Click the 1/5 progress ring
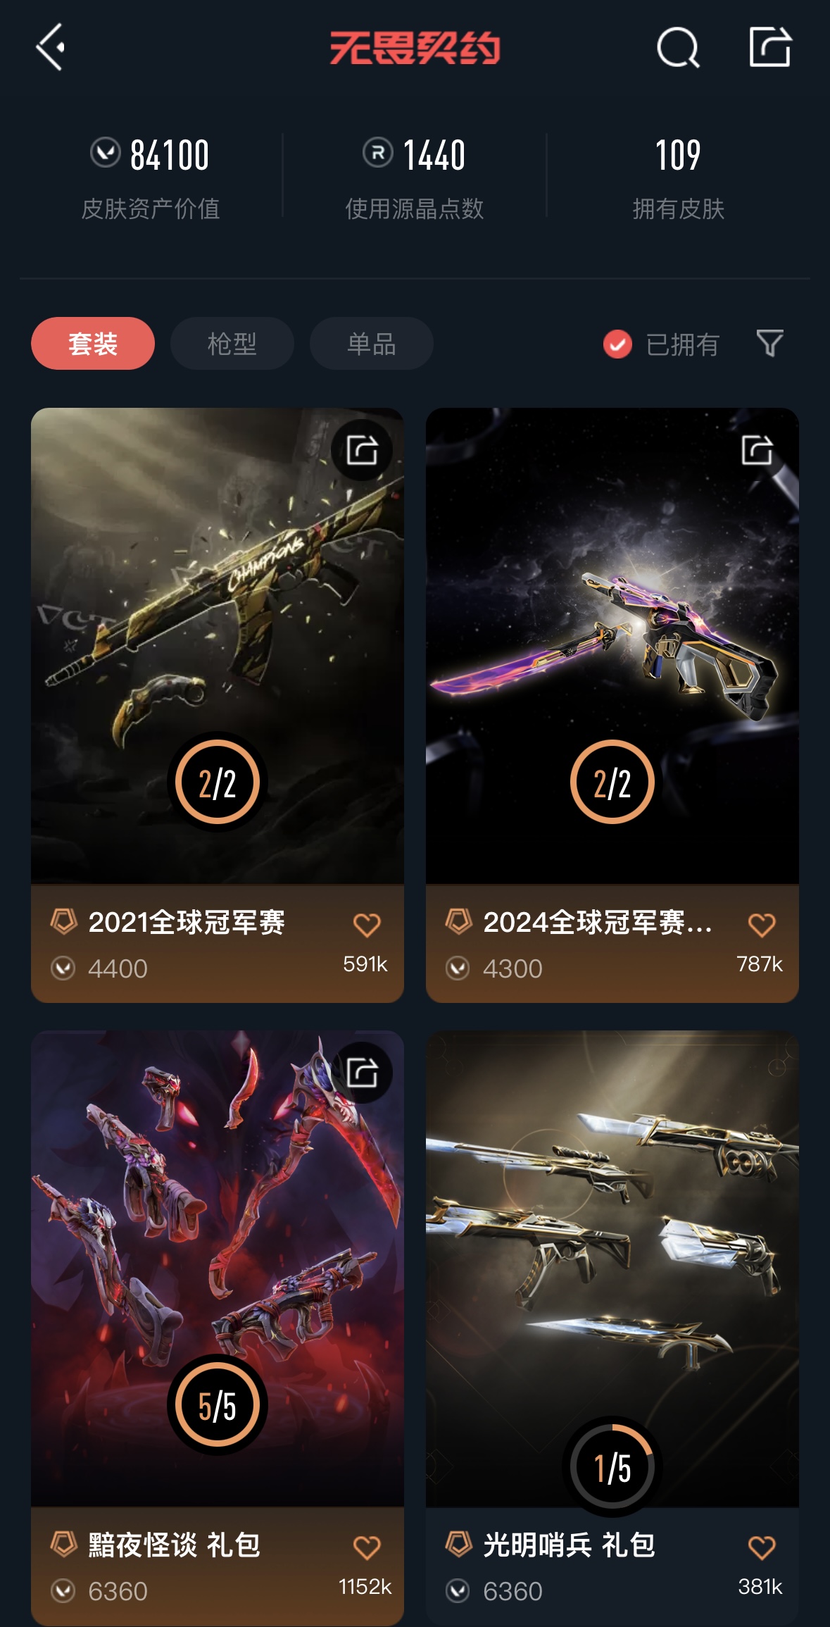The width and height of the screenshot is (830, 1627). tap(612, 1467)
